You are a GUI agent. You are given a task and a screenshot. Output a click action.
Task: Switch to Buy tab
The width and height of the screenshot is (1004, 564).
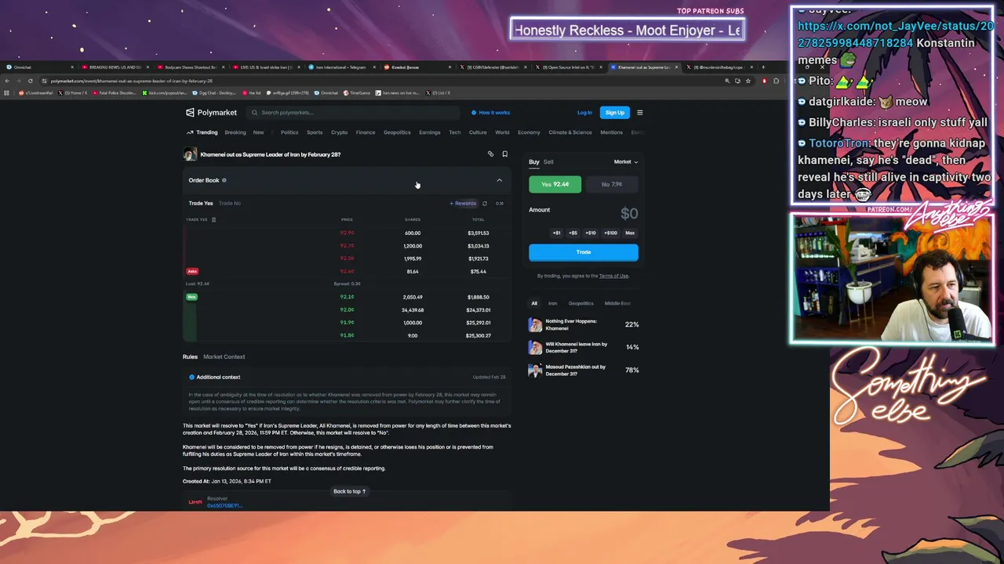point(534,162)
